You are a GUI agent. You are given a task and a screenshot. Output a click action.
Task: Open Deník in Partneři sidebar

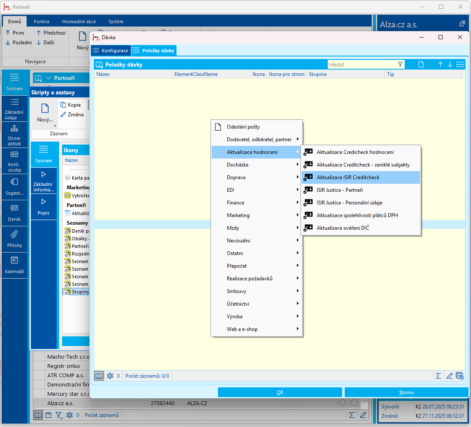[x=14, y=213]
